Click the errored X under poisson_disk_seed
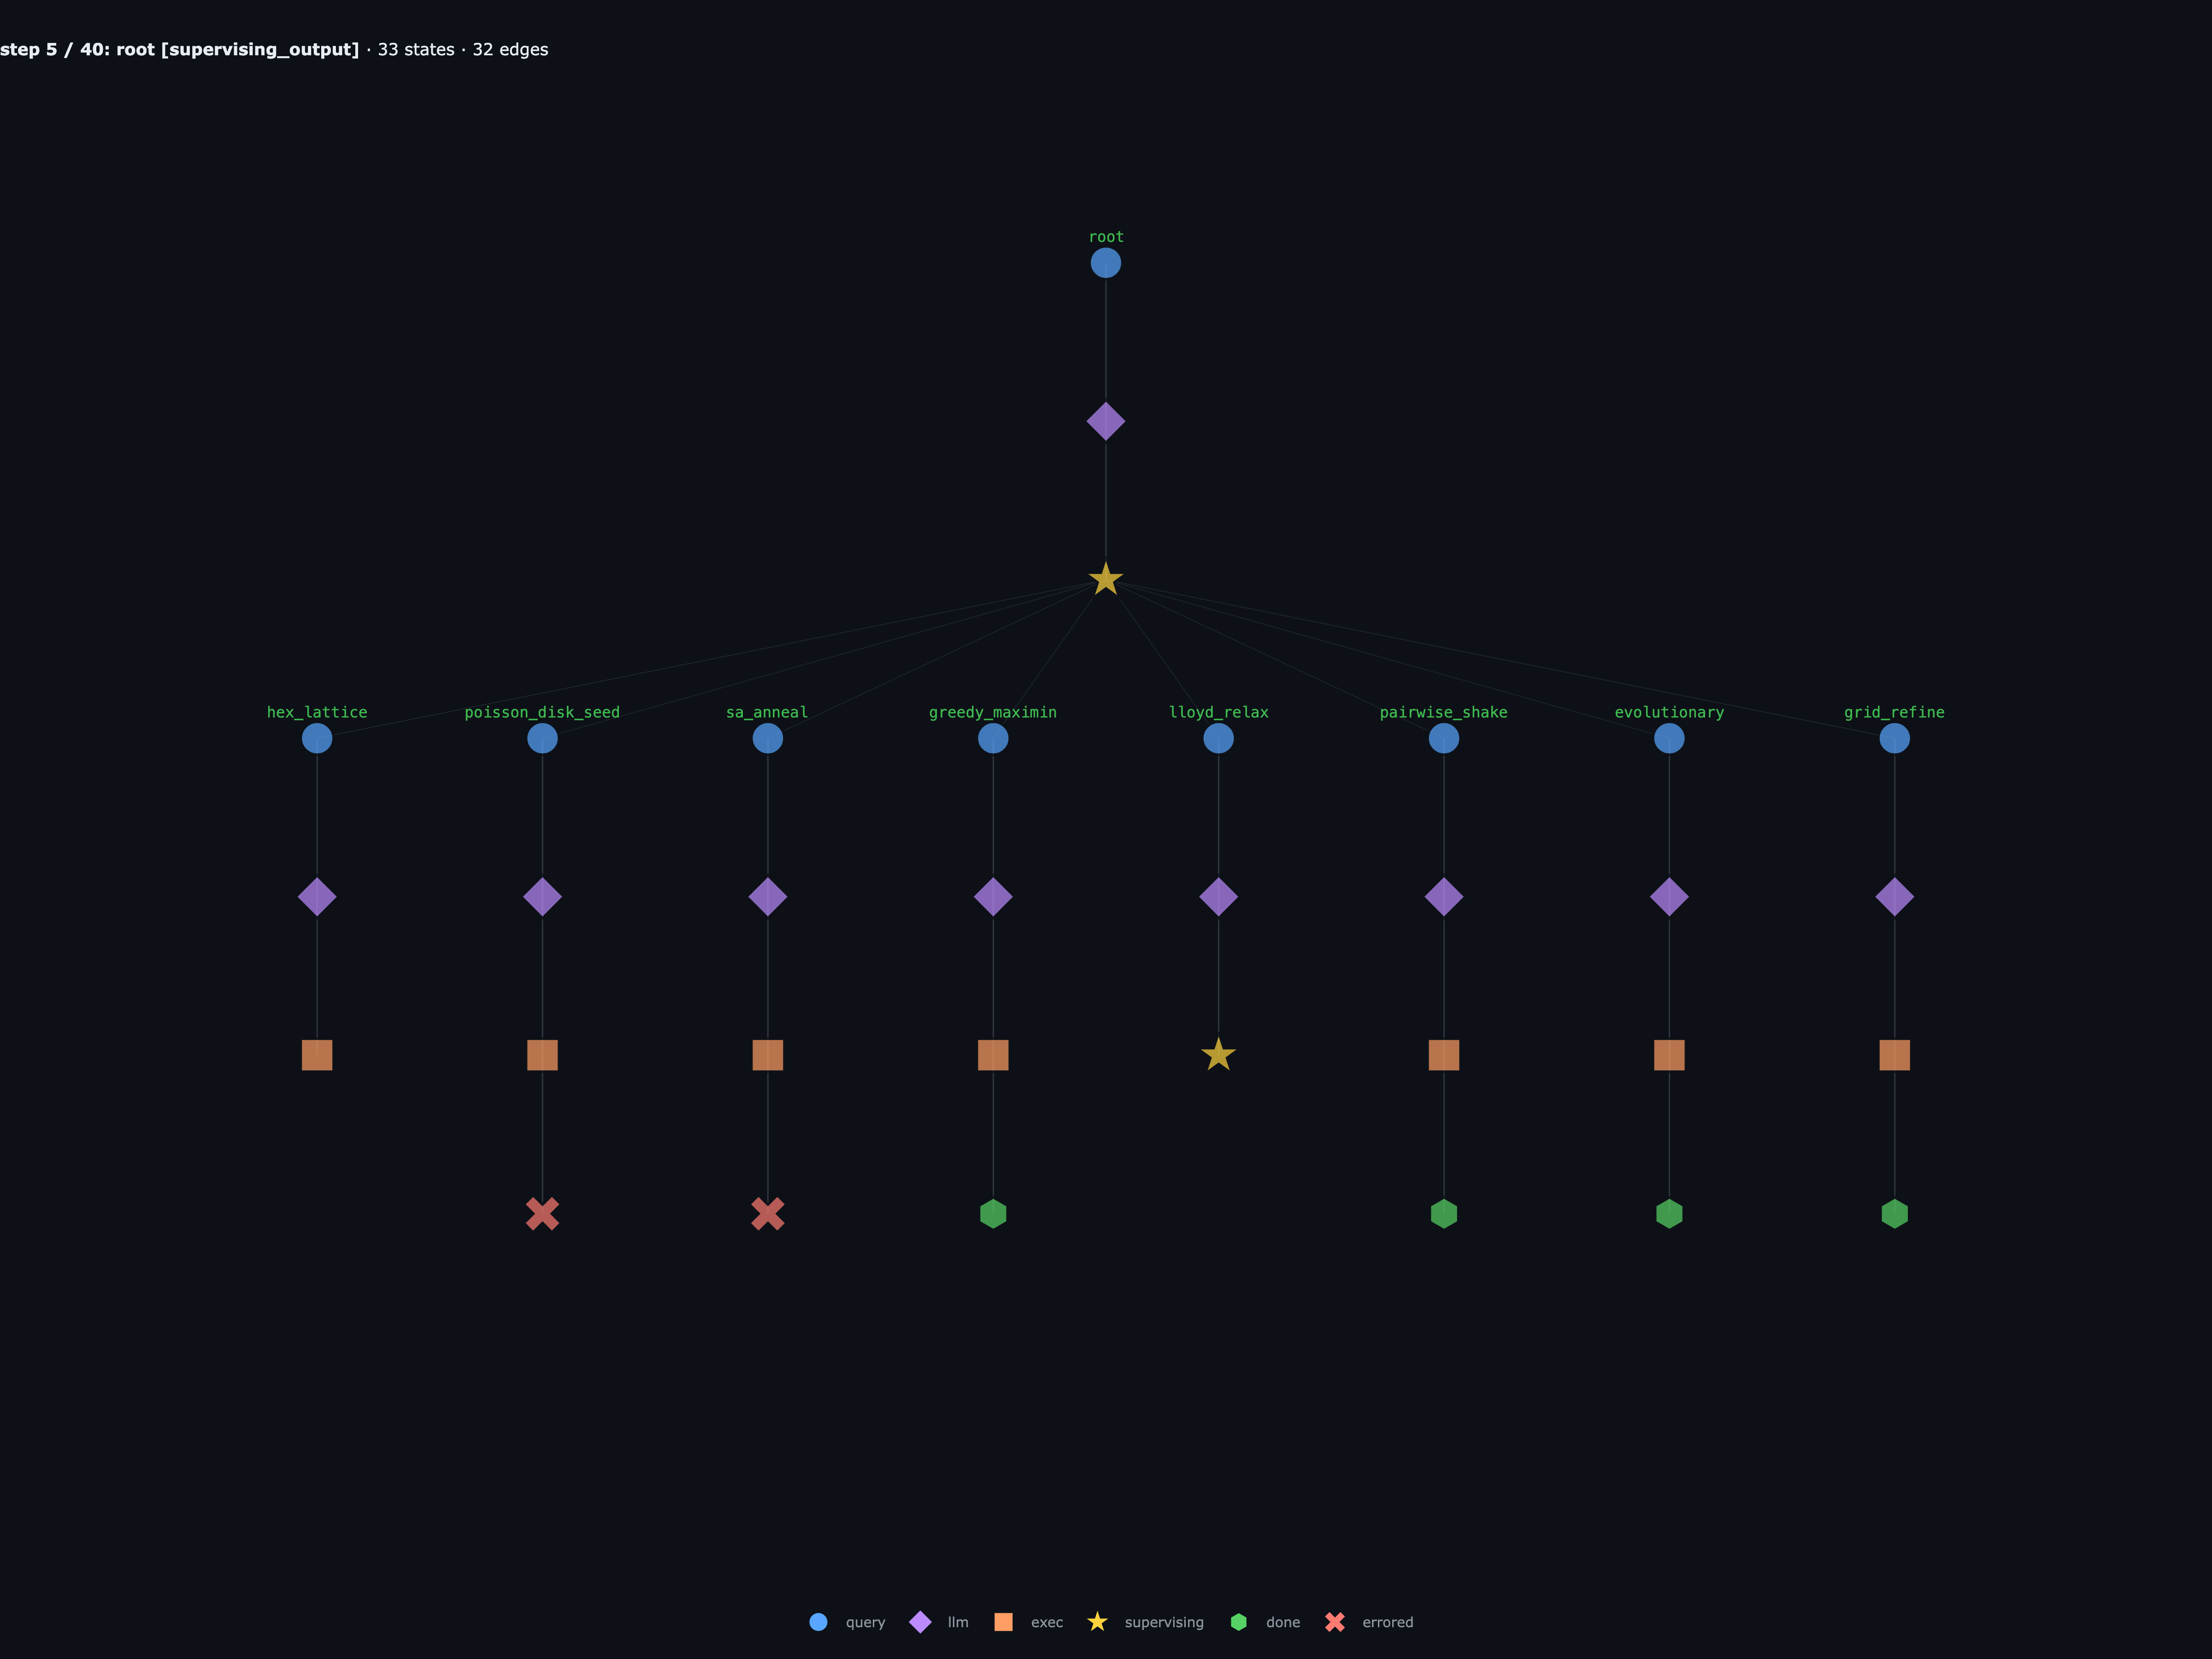The width and height of the screenshot is (2212, 1659). (x=542, y=1214)
